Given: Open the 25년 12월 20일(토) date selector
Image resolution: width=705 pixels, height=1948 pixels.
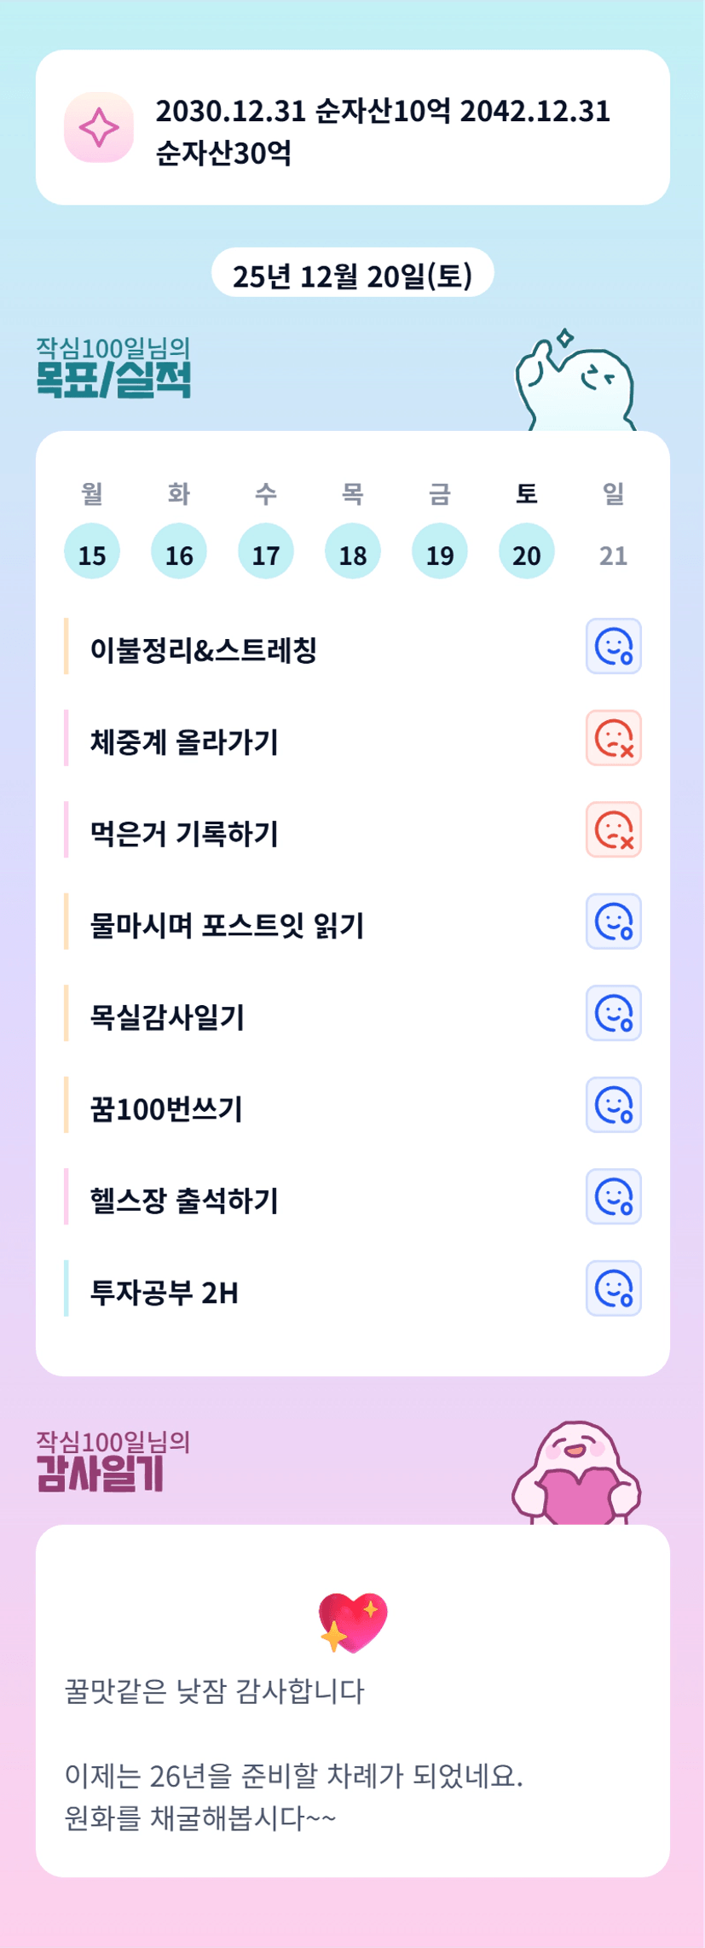Looking at the screenshot, I should tap(352, 274).
